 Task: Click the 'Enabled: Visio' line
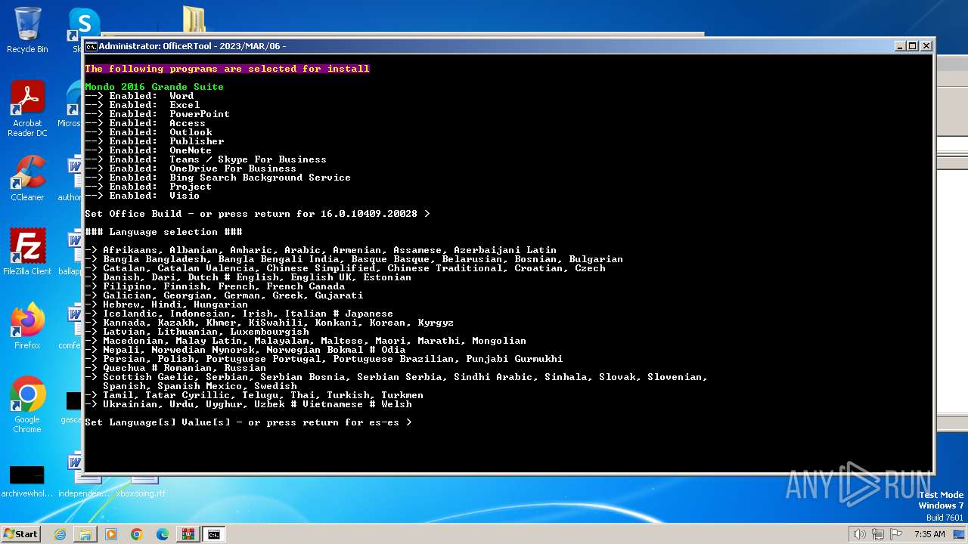[x=142, y=196]
